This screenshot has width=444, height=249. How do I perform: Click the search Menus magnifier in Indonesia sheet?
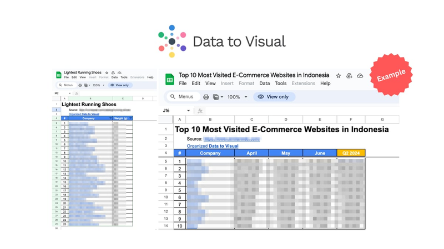point(173,96)
